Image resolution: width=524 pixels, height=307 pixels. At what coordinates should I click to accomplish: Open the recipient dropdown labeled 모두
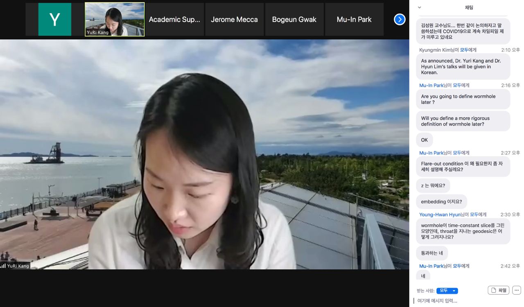click(x=447, y=291)
